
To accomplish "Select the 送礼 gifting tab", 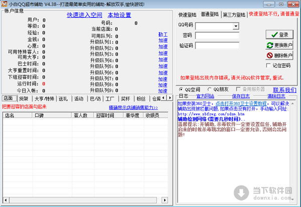I will (x=64, y=98).
